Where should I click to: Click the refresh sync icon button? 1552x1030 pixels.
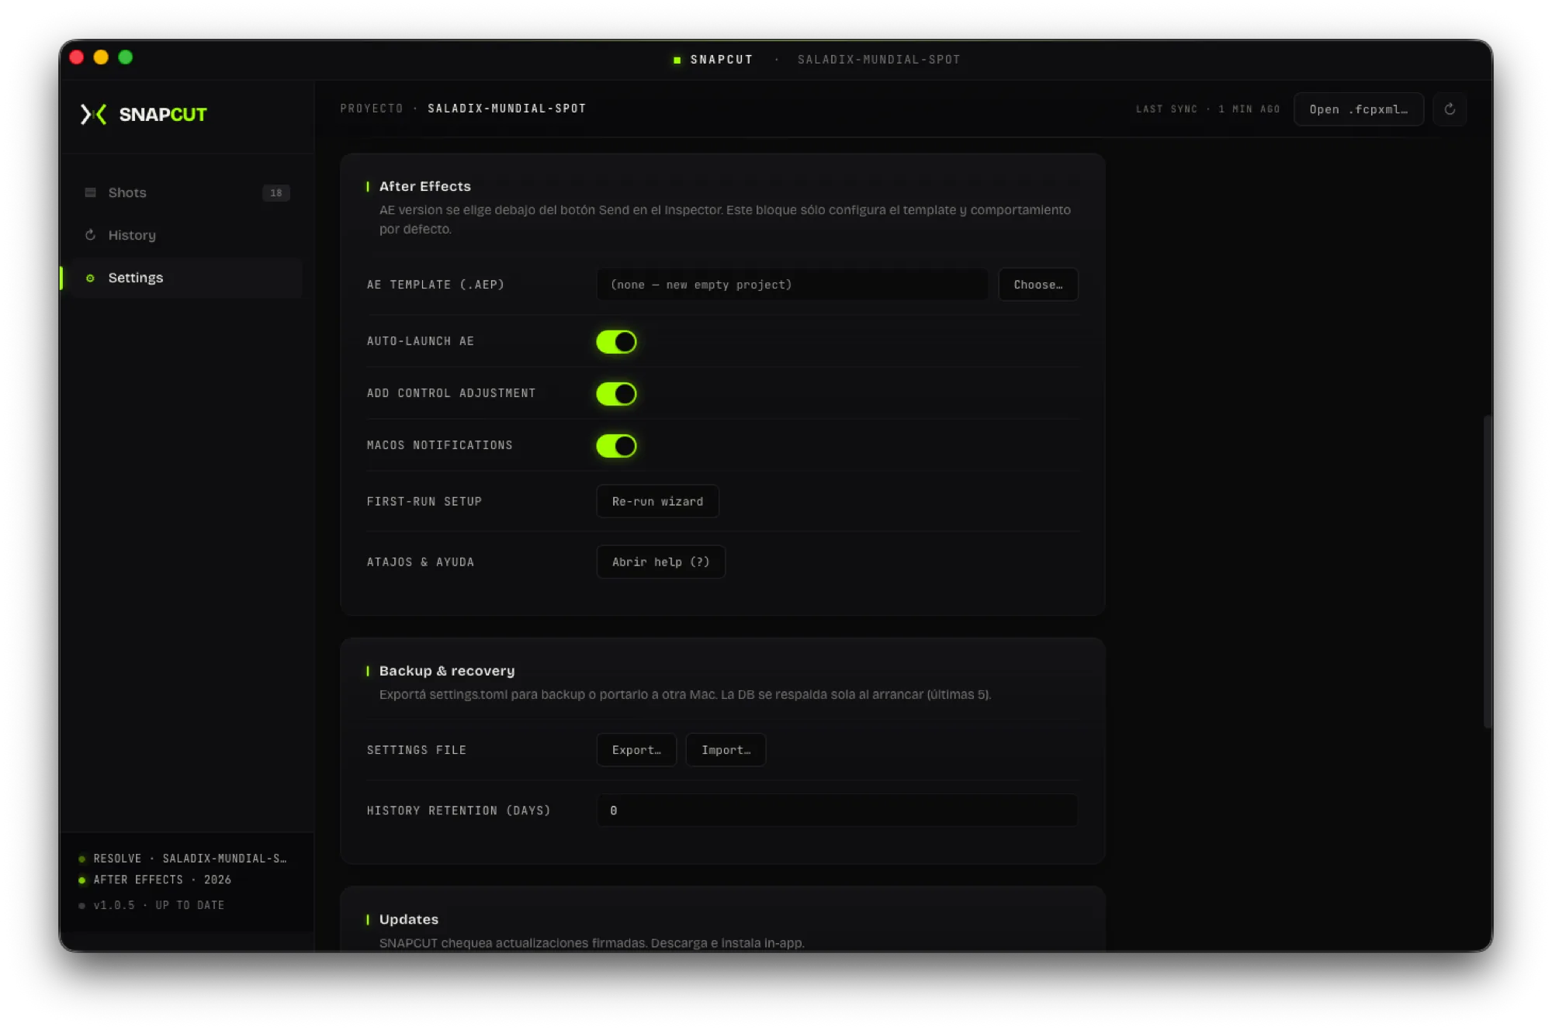1450,109
